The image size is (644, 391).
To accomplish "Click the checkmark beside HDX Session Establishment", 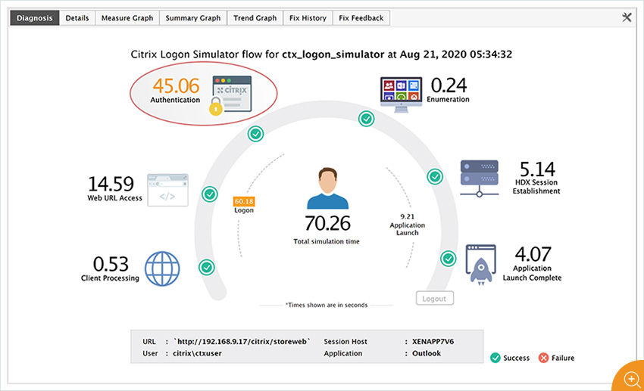I will [435, 177].
